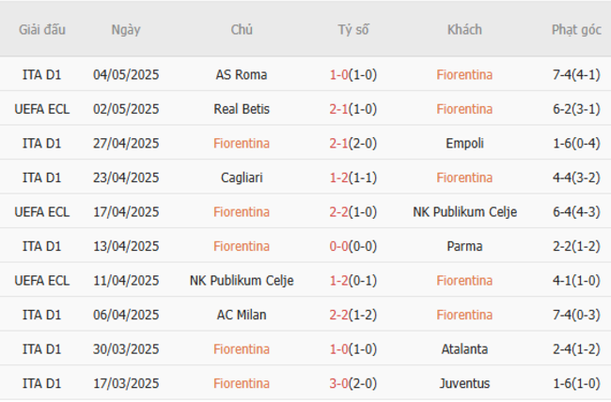This screenshot has height=402, width=611.
Task: Open the Real Betis team link
Action: click(x=242, y=109)
